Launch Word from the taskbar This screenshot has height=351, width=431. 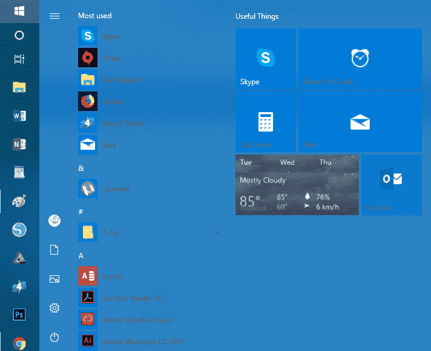pyautogui.click(x=19, y=116)
